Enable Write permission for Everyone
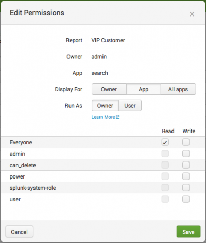 186,142
